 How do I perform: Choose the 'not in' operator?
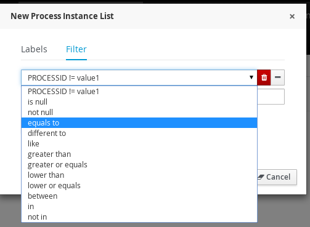click(139, 217)
